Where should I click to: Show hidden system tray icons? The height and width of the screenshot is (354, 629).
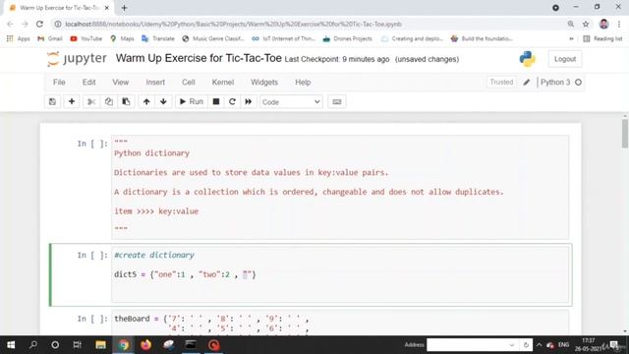pyautogui.click(x=539, y=345)
